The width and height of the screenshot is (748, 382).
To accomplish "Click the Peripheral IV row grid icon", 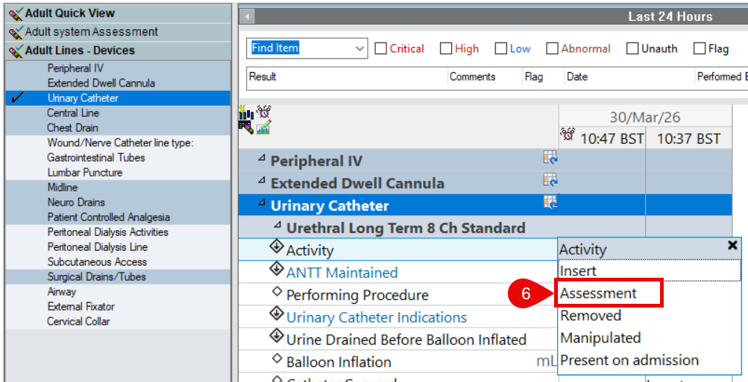I will tap(550, 158).
